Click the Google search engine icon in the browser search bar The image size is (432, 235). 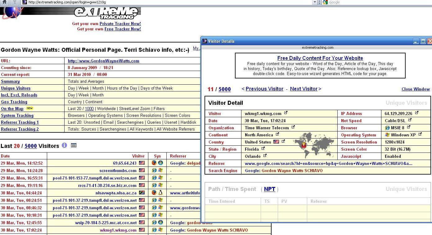pyautogui.click(x=325, y=2)
